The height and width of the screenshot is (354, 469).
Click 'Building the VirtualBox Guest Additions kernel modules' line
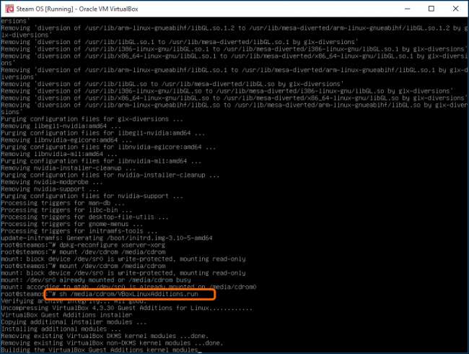101,350
